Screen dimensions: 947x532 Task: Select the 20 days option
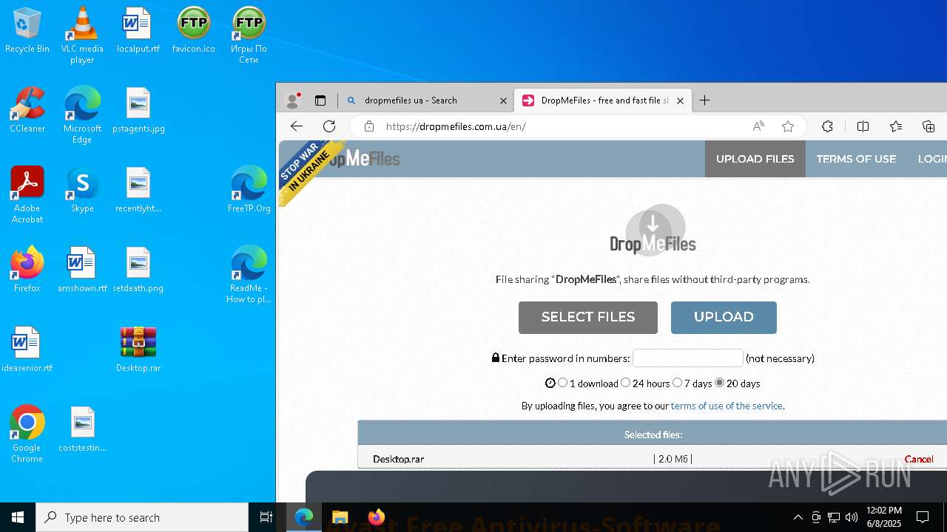click(720, 383)
